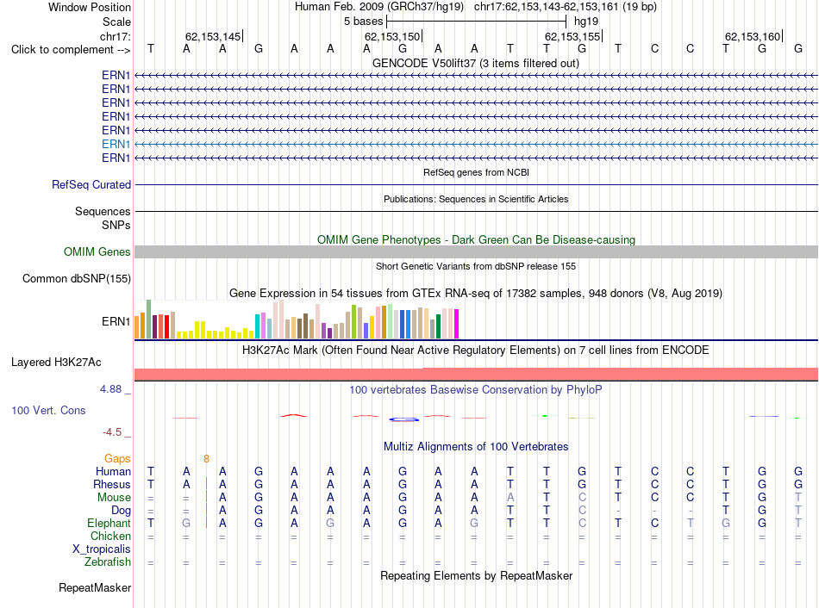
Task: Click the 'Click to complement -->' label
Action: tap(71, 50)
